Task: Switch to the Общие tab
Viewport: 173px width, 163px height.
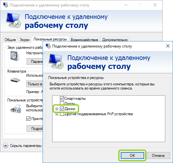Action: pyautogui.click(x=10, y=40)
